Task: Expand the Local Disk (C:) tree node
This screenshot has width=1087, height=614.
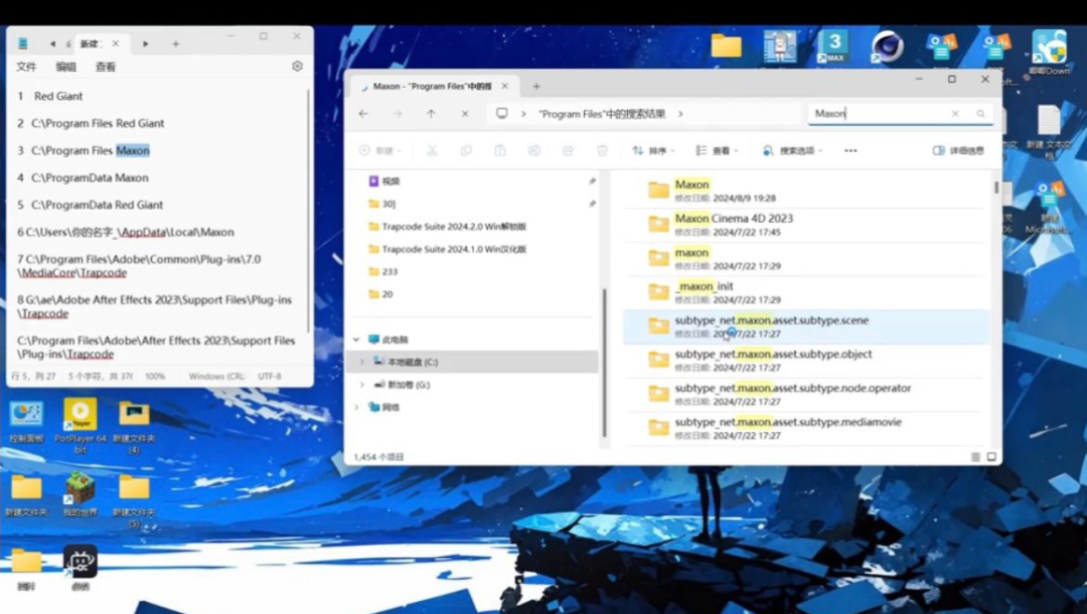Action: 362,362
